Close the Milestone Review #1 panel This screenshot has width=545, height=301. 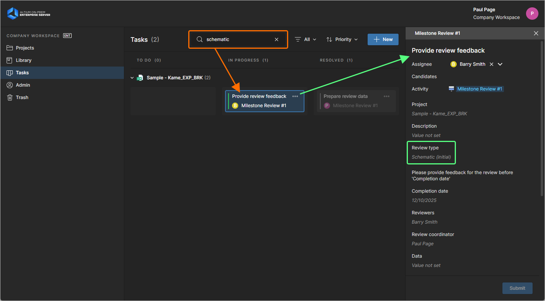536,33
